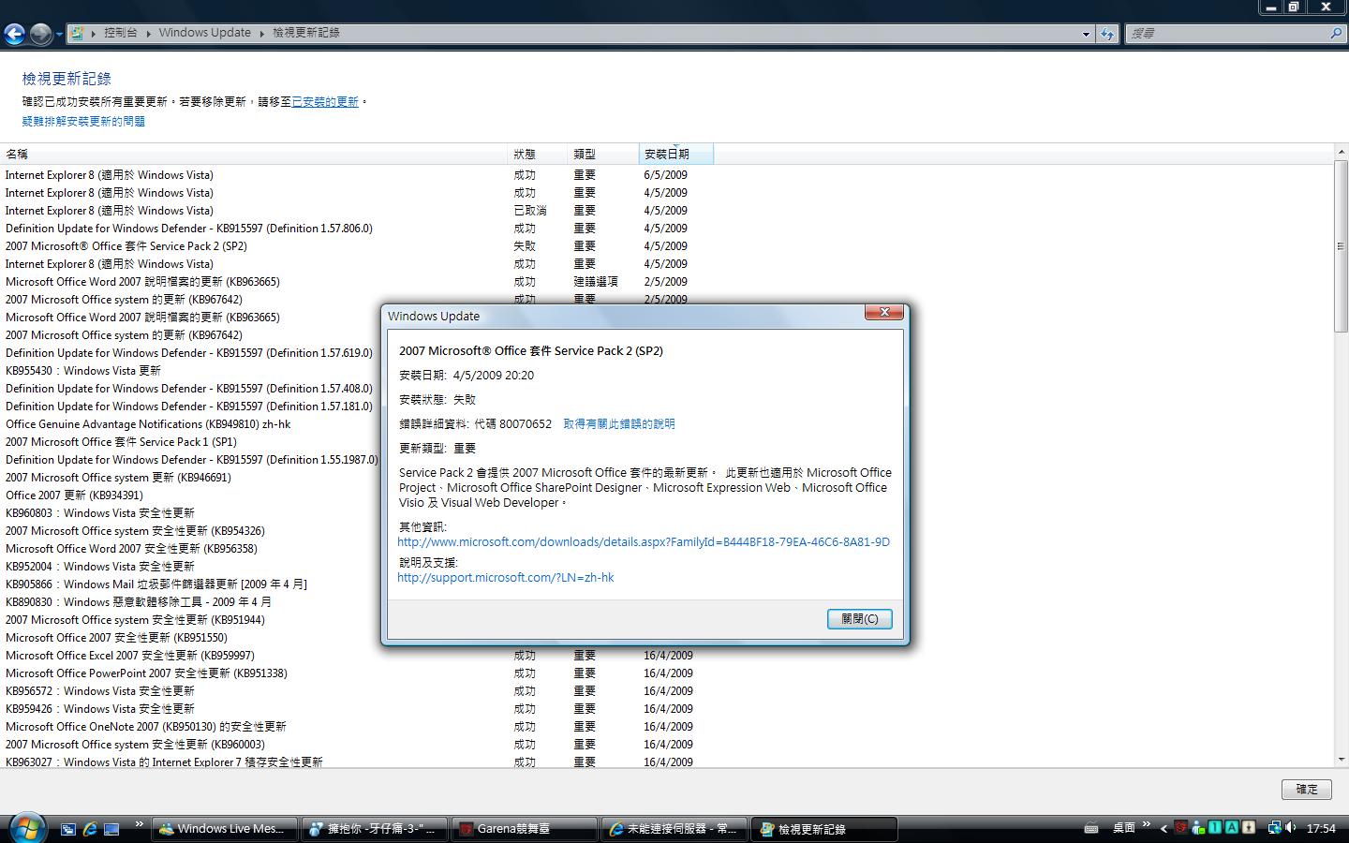The width and height of the screenshot is (1349, 843).
Task: Open support.microsoft.com link in dialog
Action: (x=506, y=578)
